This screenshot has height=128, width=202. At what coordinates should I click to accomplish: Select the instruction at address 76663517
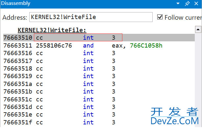pyautogui.click(x=99, y=61)
